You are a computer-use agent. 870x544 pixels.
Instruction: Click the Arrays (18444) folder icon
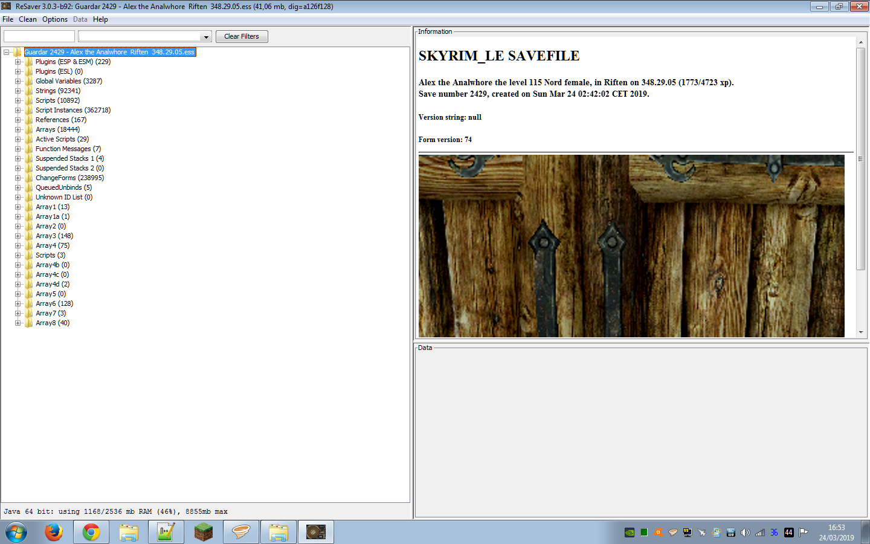pyautogui.click(x=29, y=129)
